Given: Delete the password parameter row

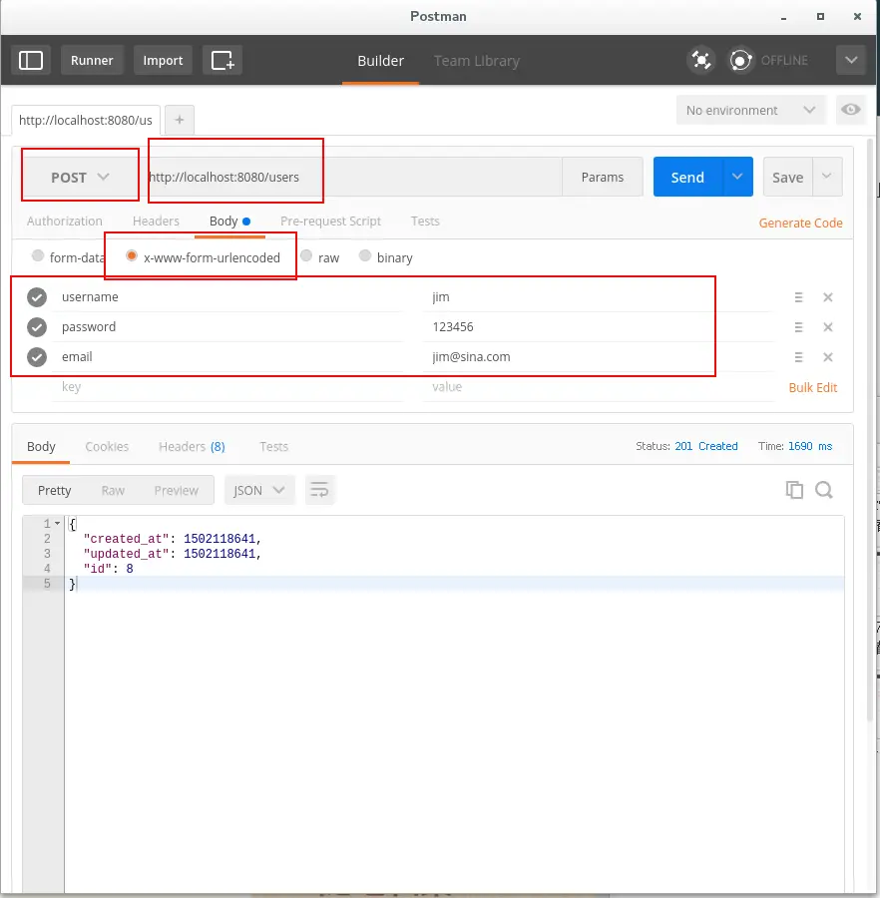Looking at the screenshot, I should (827, 327).
